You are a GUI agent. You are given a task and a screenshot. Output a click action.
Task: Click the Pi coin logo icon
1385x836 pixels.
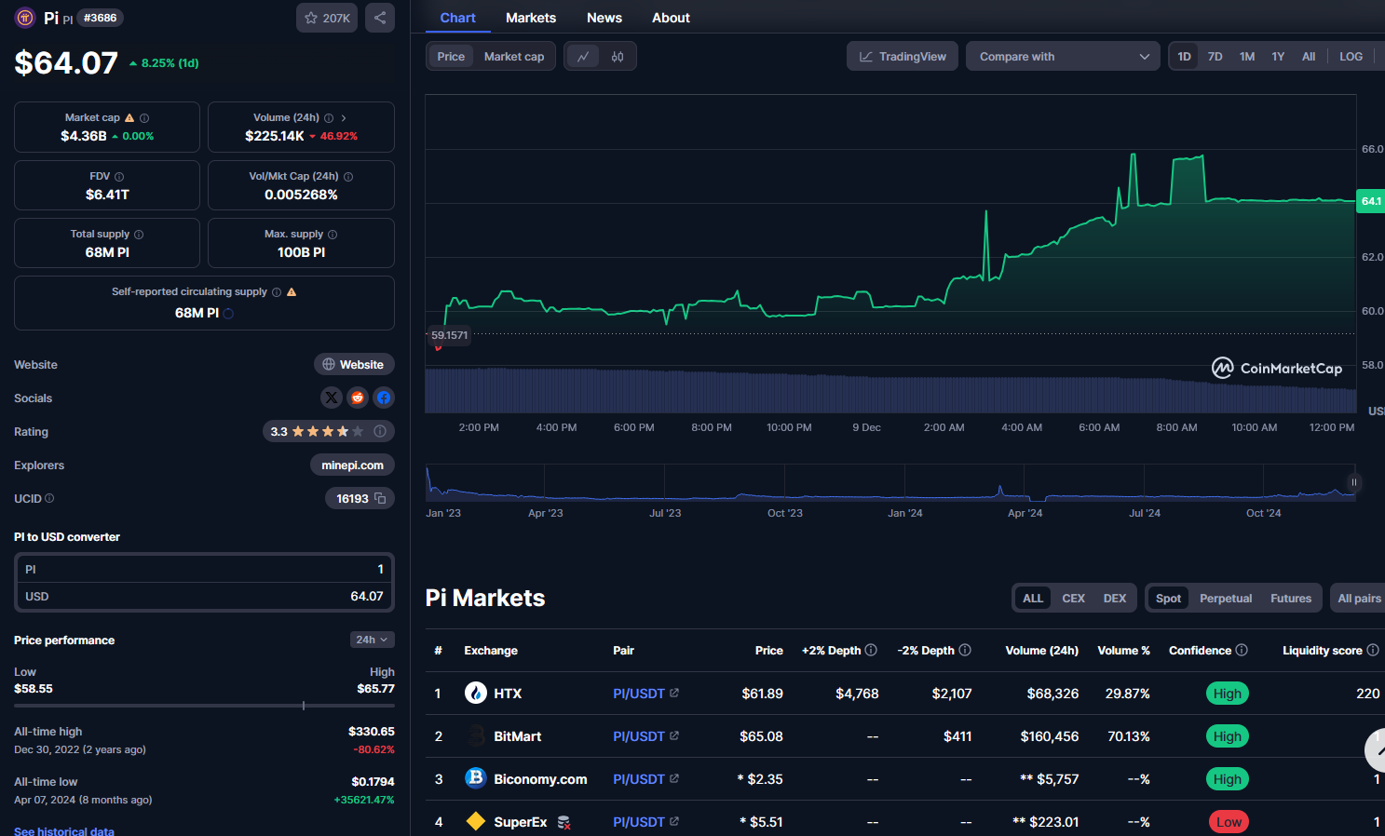25,18
